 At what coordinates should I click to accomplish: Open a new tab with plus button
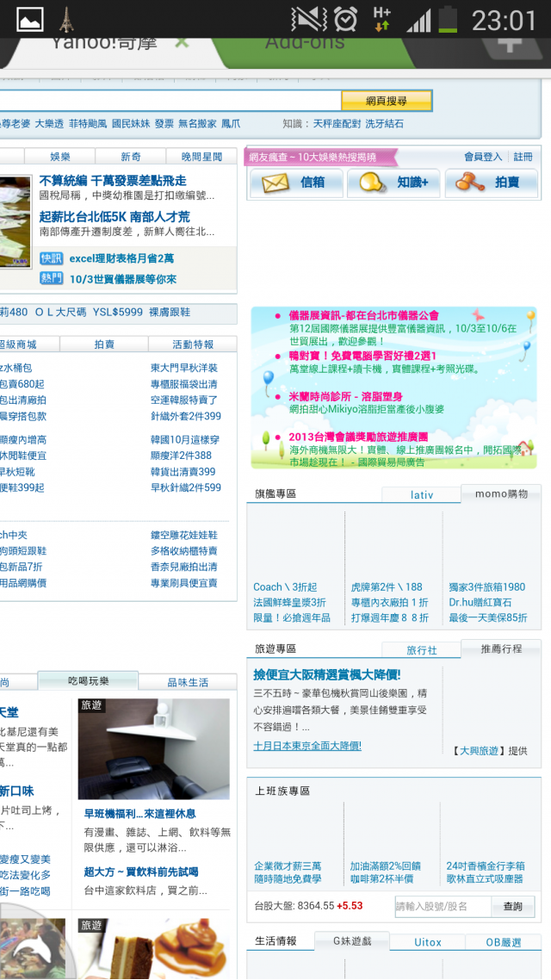[511, 46]
